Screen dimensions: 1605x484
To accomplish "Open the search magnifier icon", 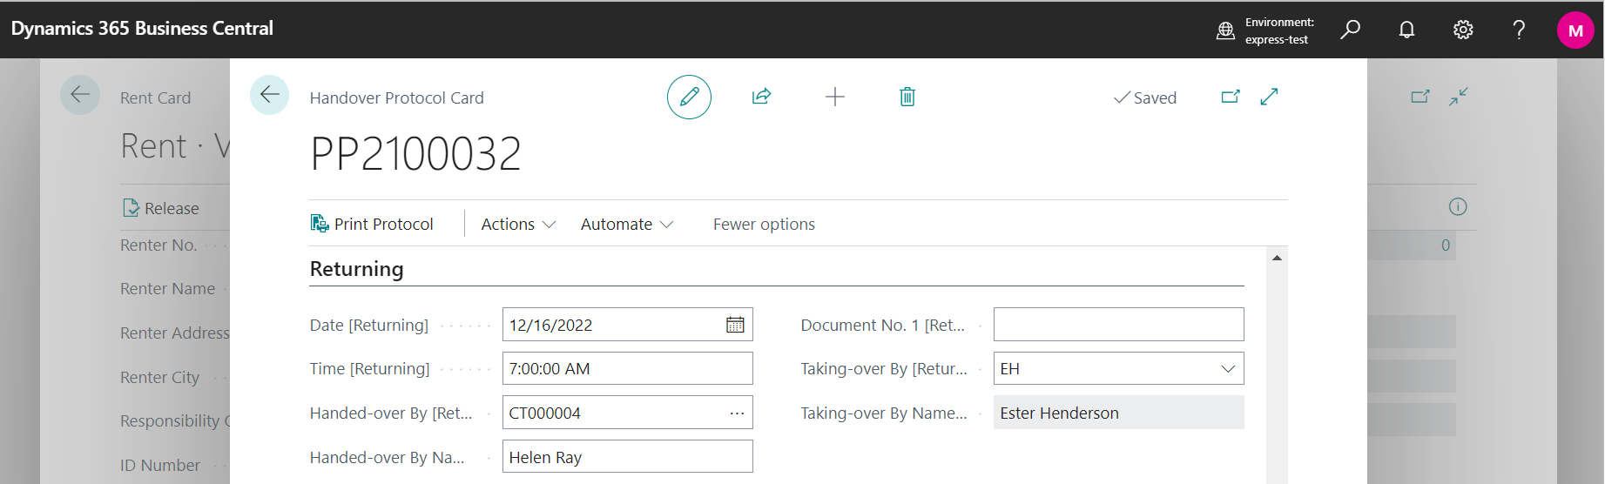I will coord(1350,30).
